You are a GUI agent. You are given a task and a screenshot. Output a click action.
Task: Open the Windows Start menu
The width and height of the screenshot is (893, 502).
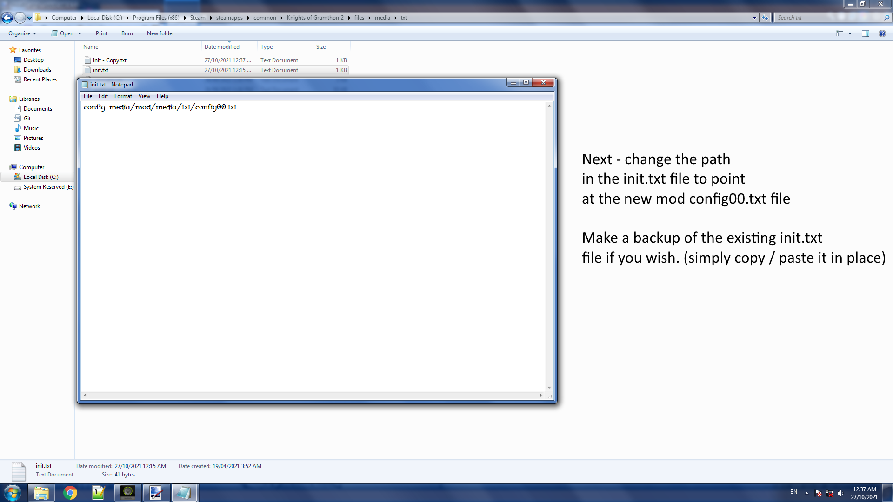tap(13, 493)
